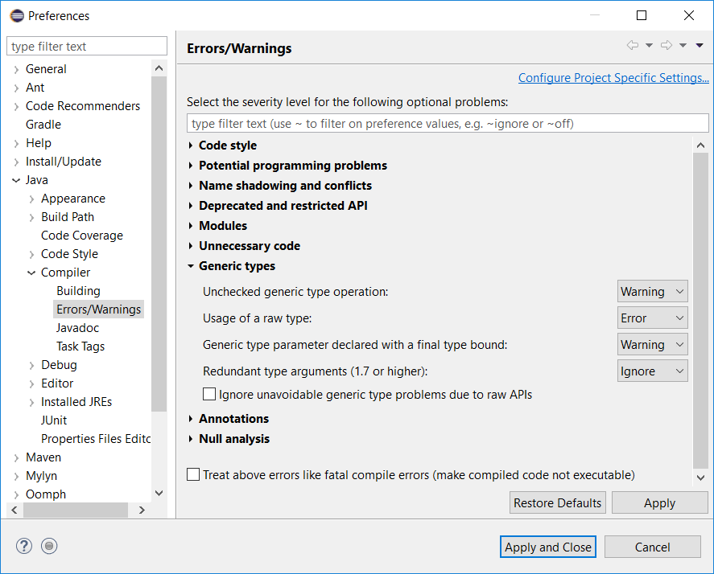
Task: Collapse the Compiler tree node
Action: coord(31,273)
